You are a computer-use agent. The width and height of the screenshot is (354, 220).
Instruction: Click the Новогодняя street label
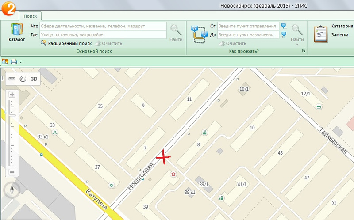pyautogui.click(x=140, y=176)
